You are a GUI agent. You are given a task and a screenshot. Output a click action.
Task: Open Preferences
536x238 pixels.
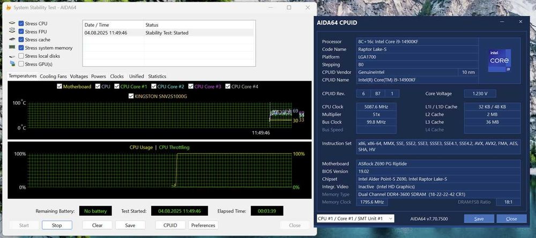tap(203, 225)
